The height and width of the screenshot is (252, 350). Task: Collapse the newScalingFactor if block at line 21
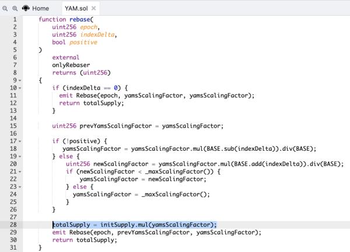20,171
